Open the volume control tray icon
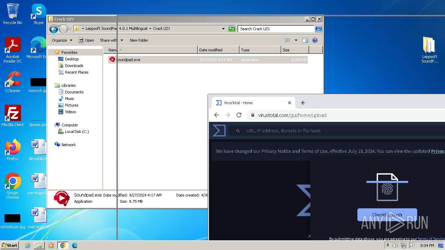The width and height of the screenshot is (445, 250). tap(395, 245)
